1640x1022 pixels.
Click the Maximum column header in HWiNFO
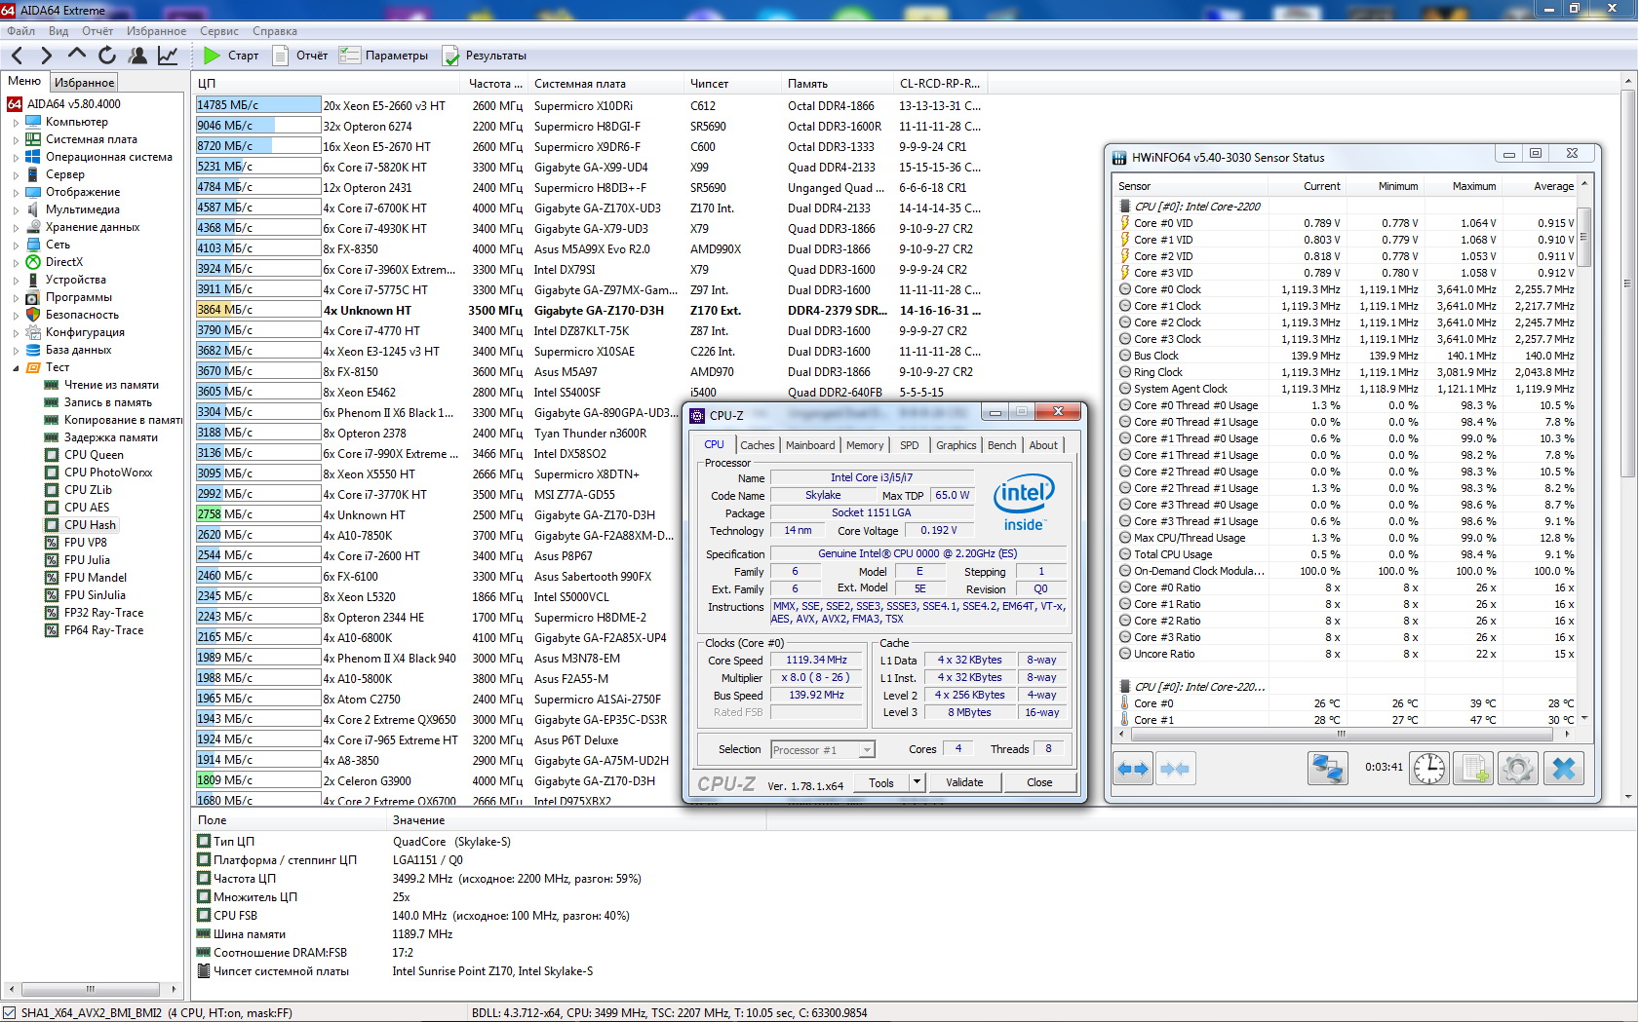pyautogui.click(x=1462, y=186)
